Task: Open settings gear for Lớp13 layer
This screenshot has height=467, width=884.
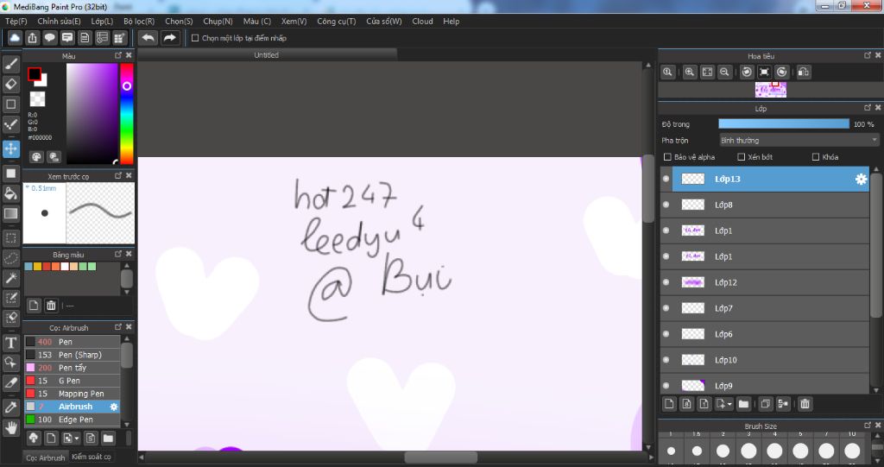Action: 861,179
